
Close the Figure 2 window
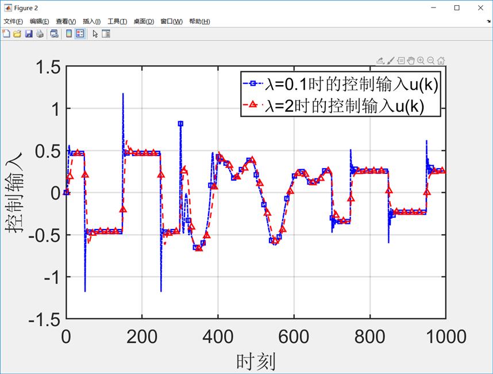(480, 8)
